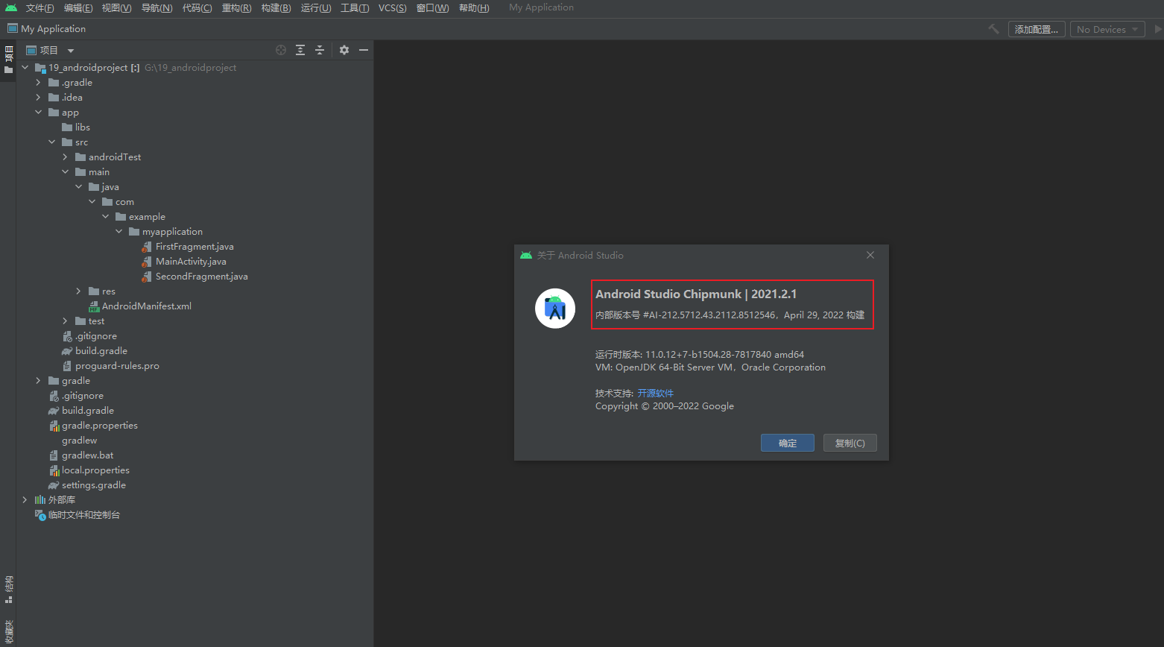Expand the res folder

pos(79,291)
